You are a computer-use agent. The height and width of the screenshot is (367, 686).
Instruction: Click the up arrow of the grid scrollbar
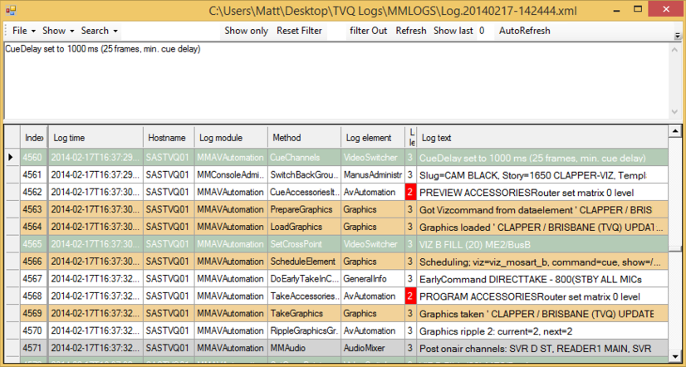(x=676, y=131)
